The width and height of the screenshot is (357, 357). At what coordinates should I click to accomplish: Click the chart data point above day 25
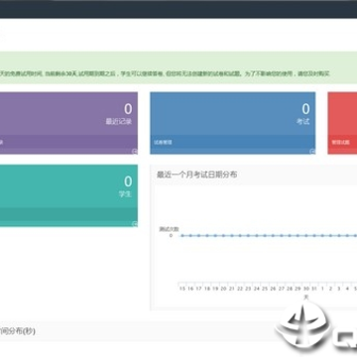(265, 236)
